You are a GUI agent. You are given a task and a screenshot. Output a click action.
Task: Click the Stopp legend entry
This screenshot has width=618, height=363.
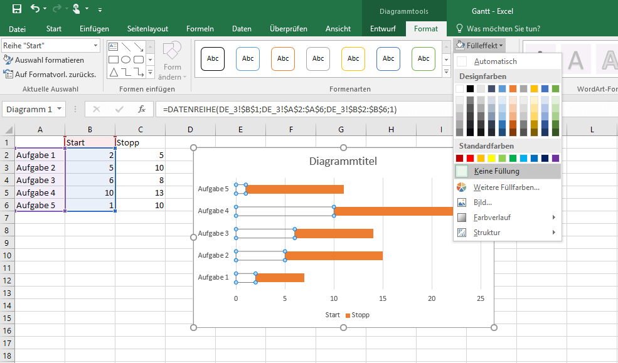point(357,315)
